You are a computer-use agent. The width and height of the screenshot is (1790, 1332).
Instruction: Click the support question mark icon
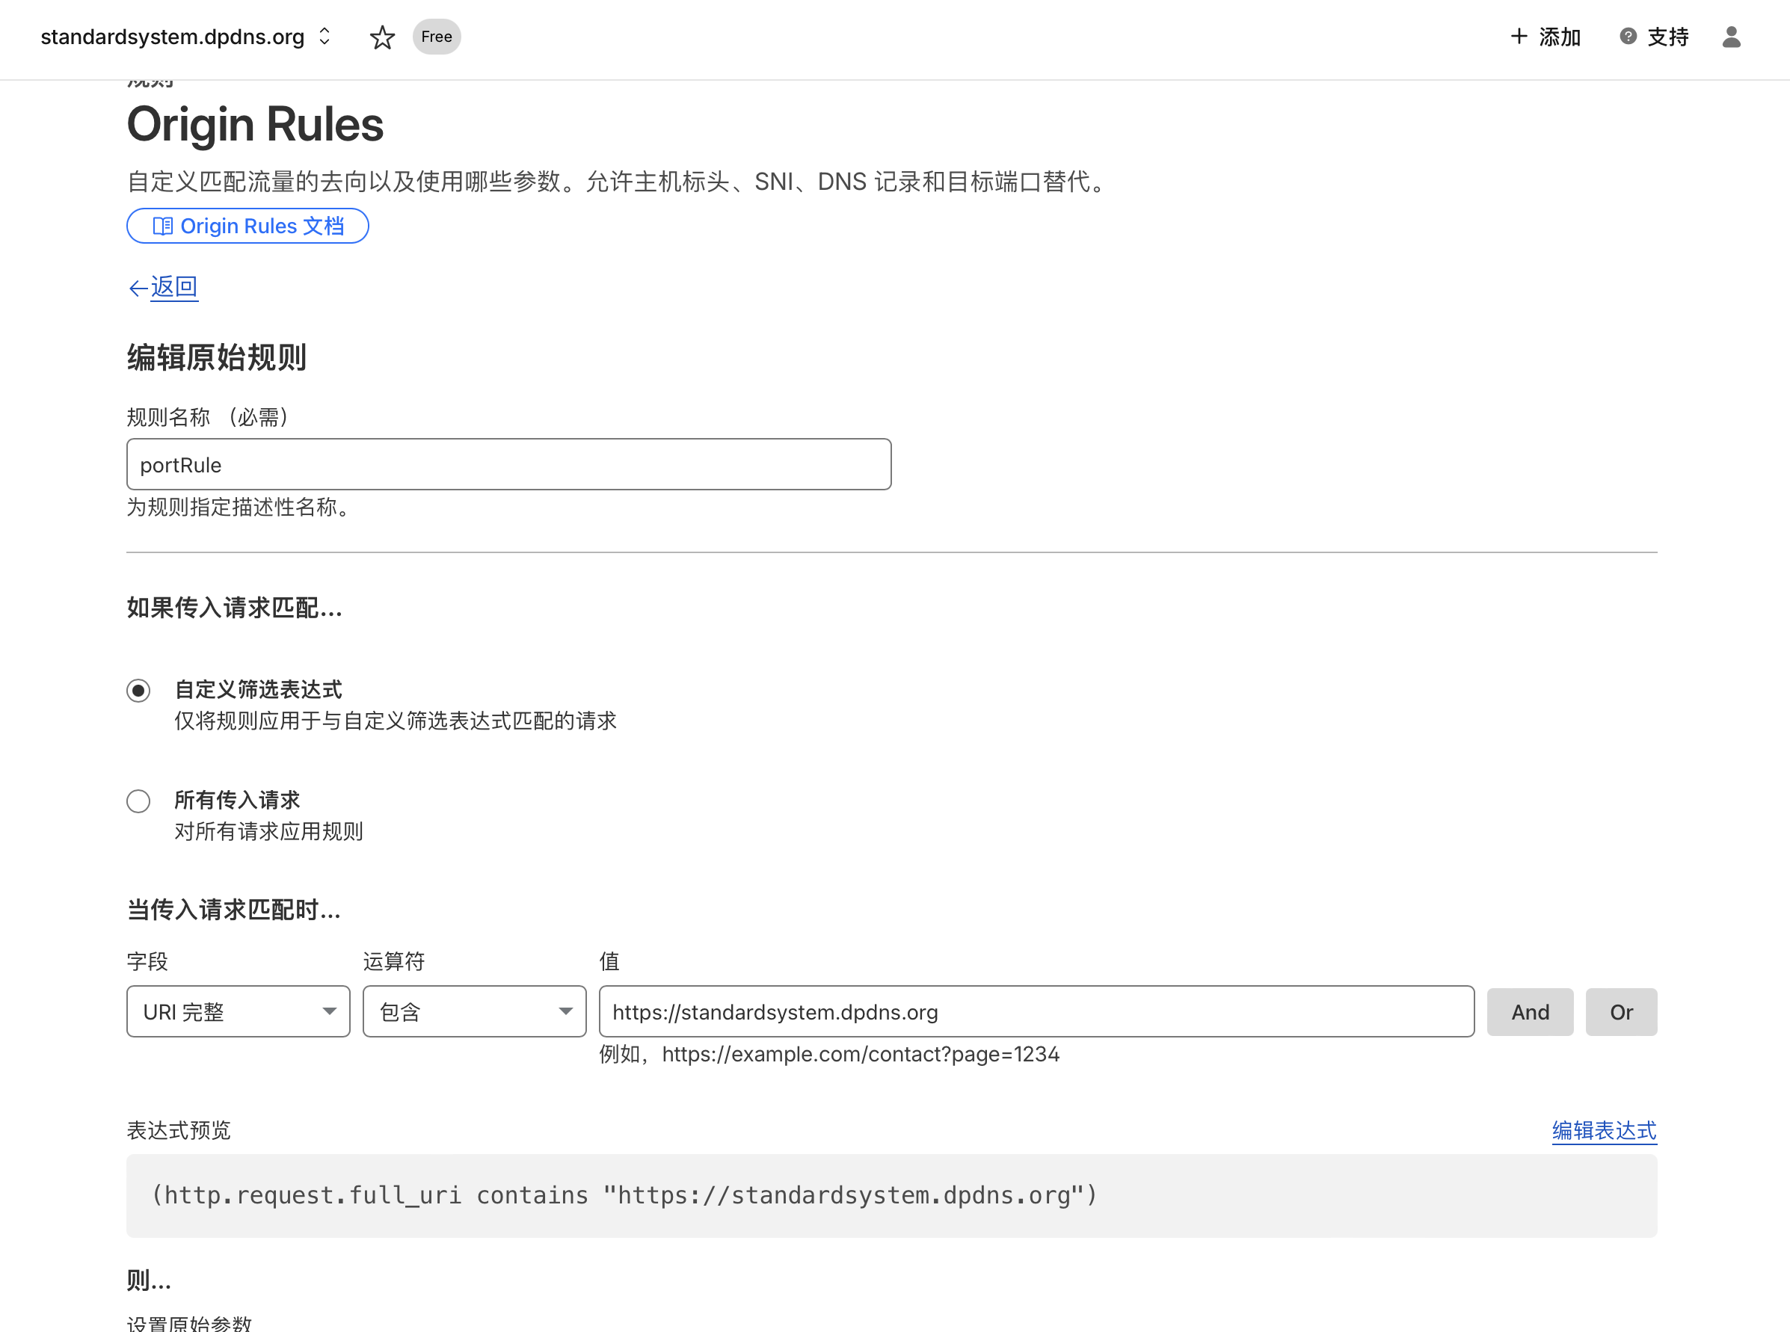pyautogui.click(x=1628, y=37)
